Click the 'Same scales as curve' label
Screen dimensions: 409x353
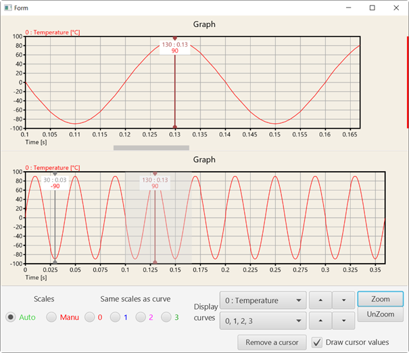[x=135, y=299]
